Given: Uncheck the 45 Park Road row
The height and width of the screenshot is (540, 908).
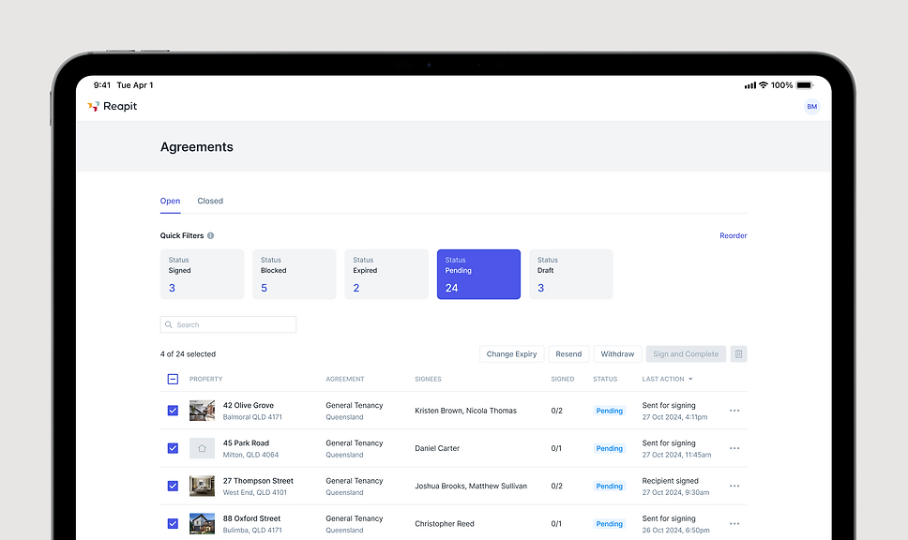Looking at the screenshot, I should (x=173, y=448).
